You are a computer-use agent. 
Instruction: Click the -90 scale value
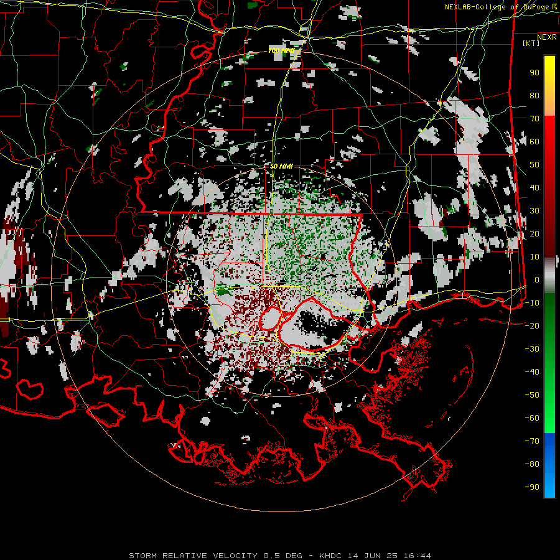pos(532,487)
